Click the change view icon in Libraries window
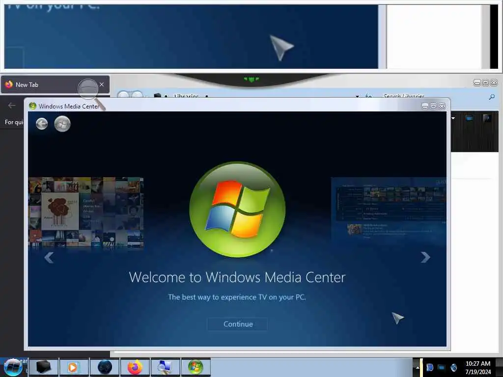The width and height of the screenshot is (503, 377). [x=469, y=118]
